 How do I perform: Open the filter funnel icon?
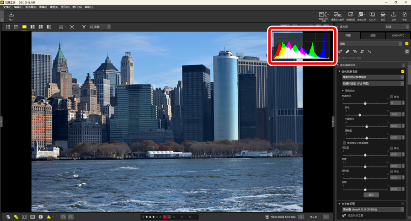(x=84, y=27)
